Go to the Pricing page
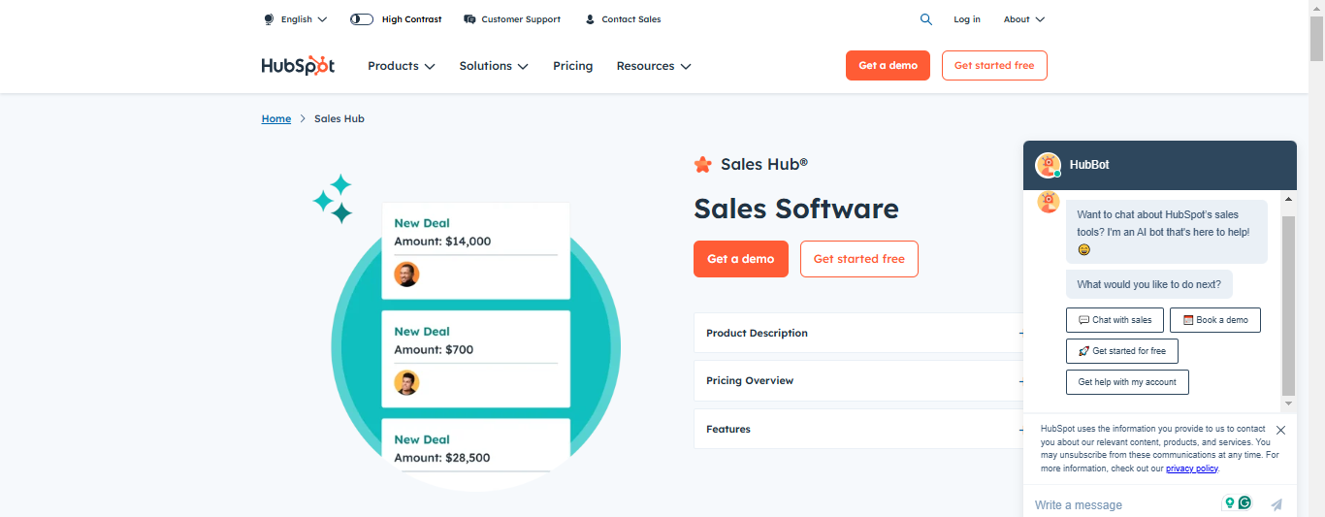The width and height of the screenshot is (1325, 517). click(572, 66)
